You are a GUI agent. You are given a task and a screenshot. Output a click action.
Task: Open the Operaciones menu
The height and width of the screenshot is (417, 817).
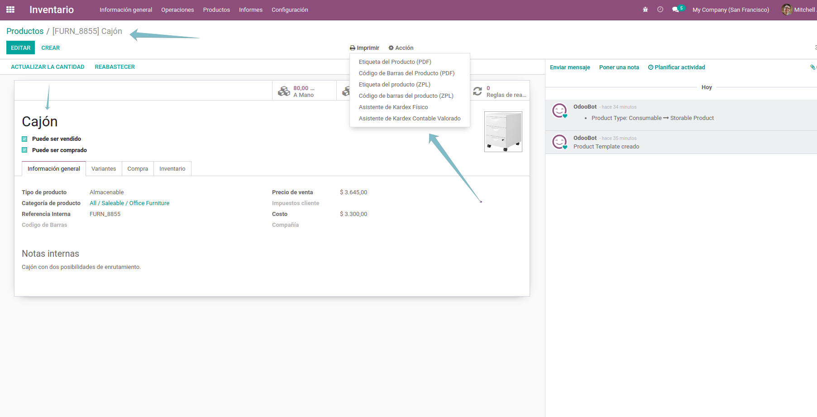click(177, 10)
